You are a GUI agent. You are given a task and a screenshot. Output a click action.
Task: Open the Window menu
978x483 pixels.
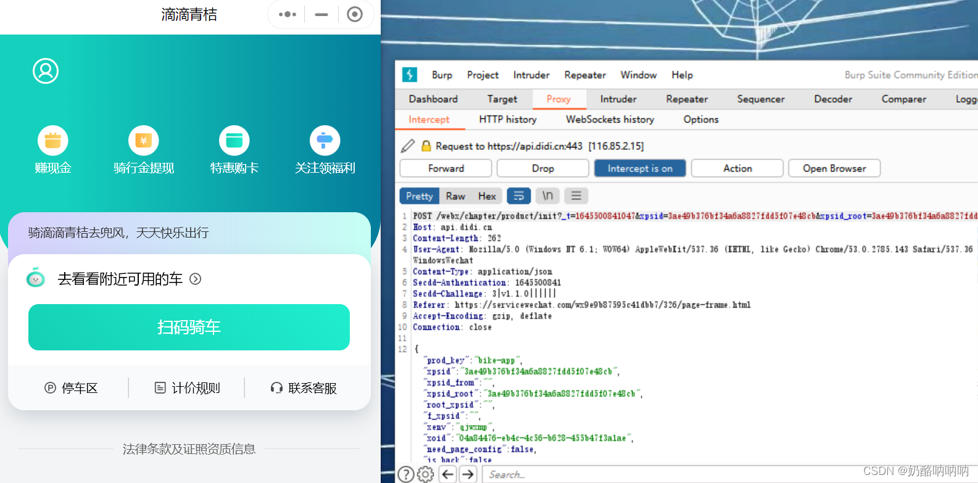(x=639, y=75)
